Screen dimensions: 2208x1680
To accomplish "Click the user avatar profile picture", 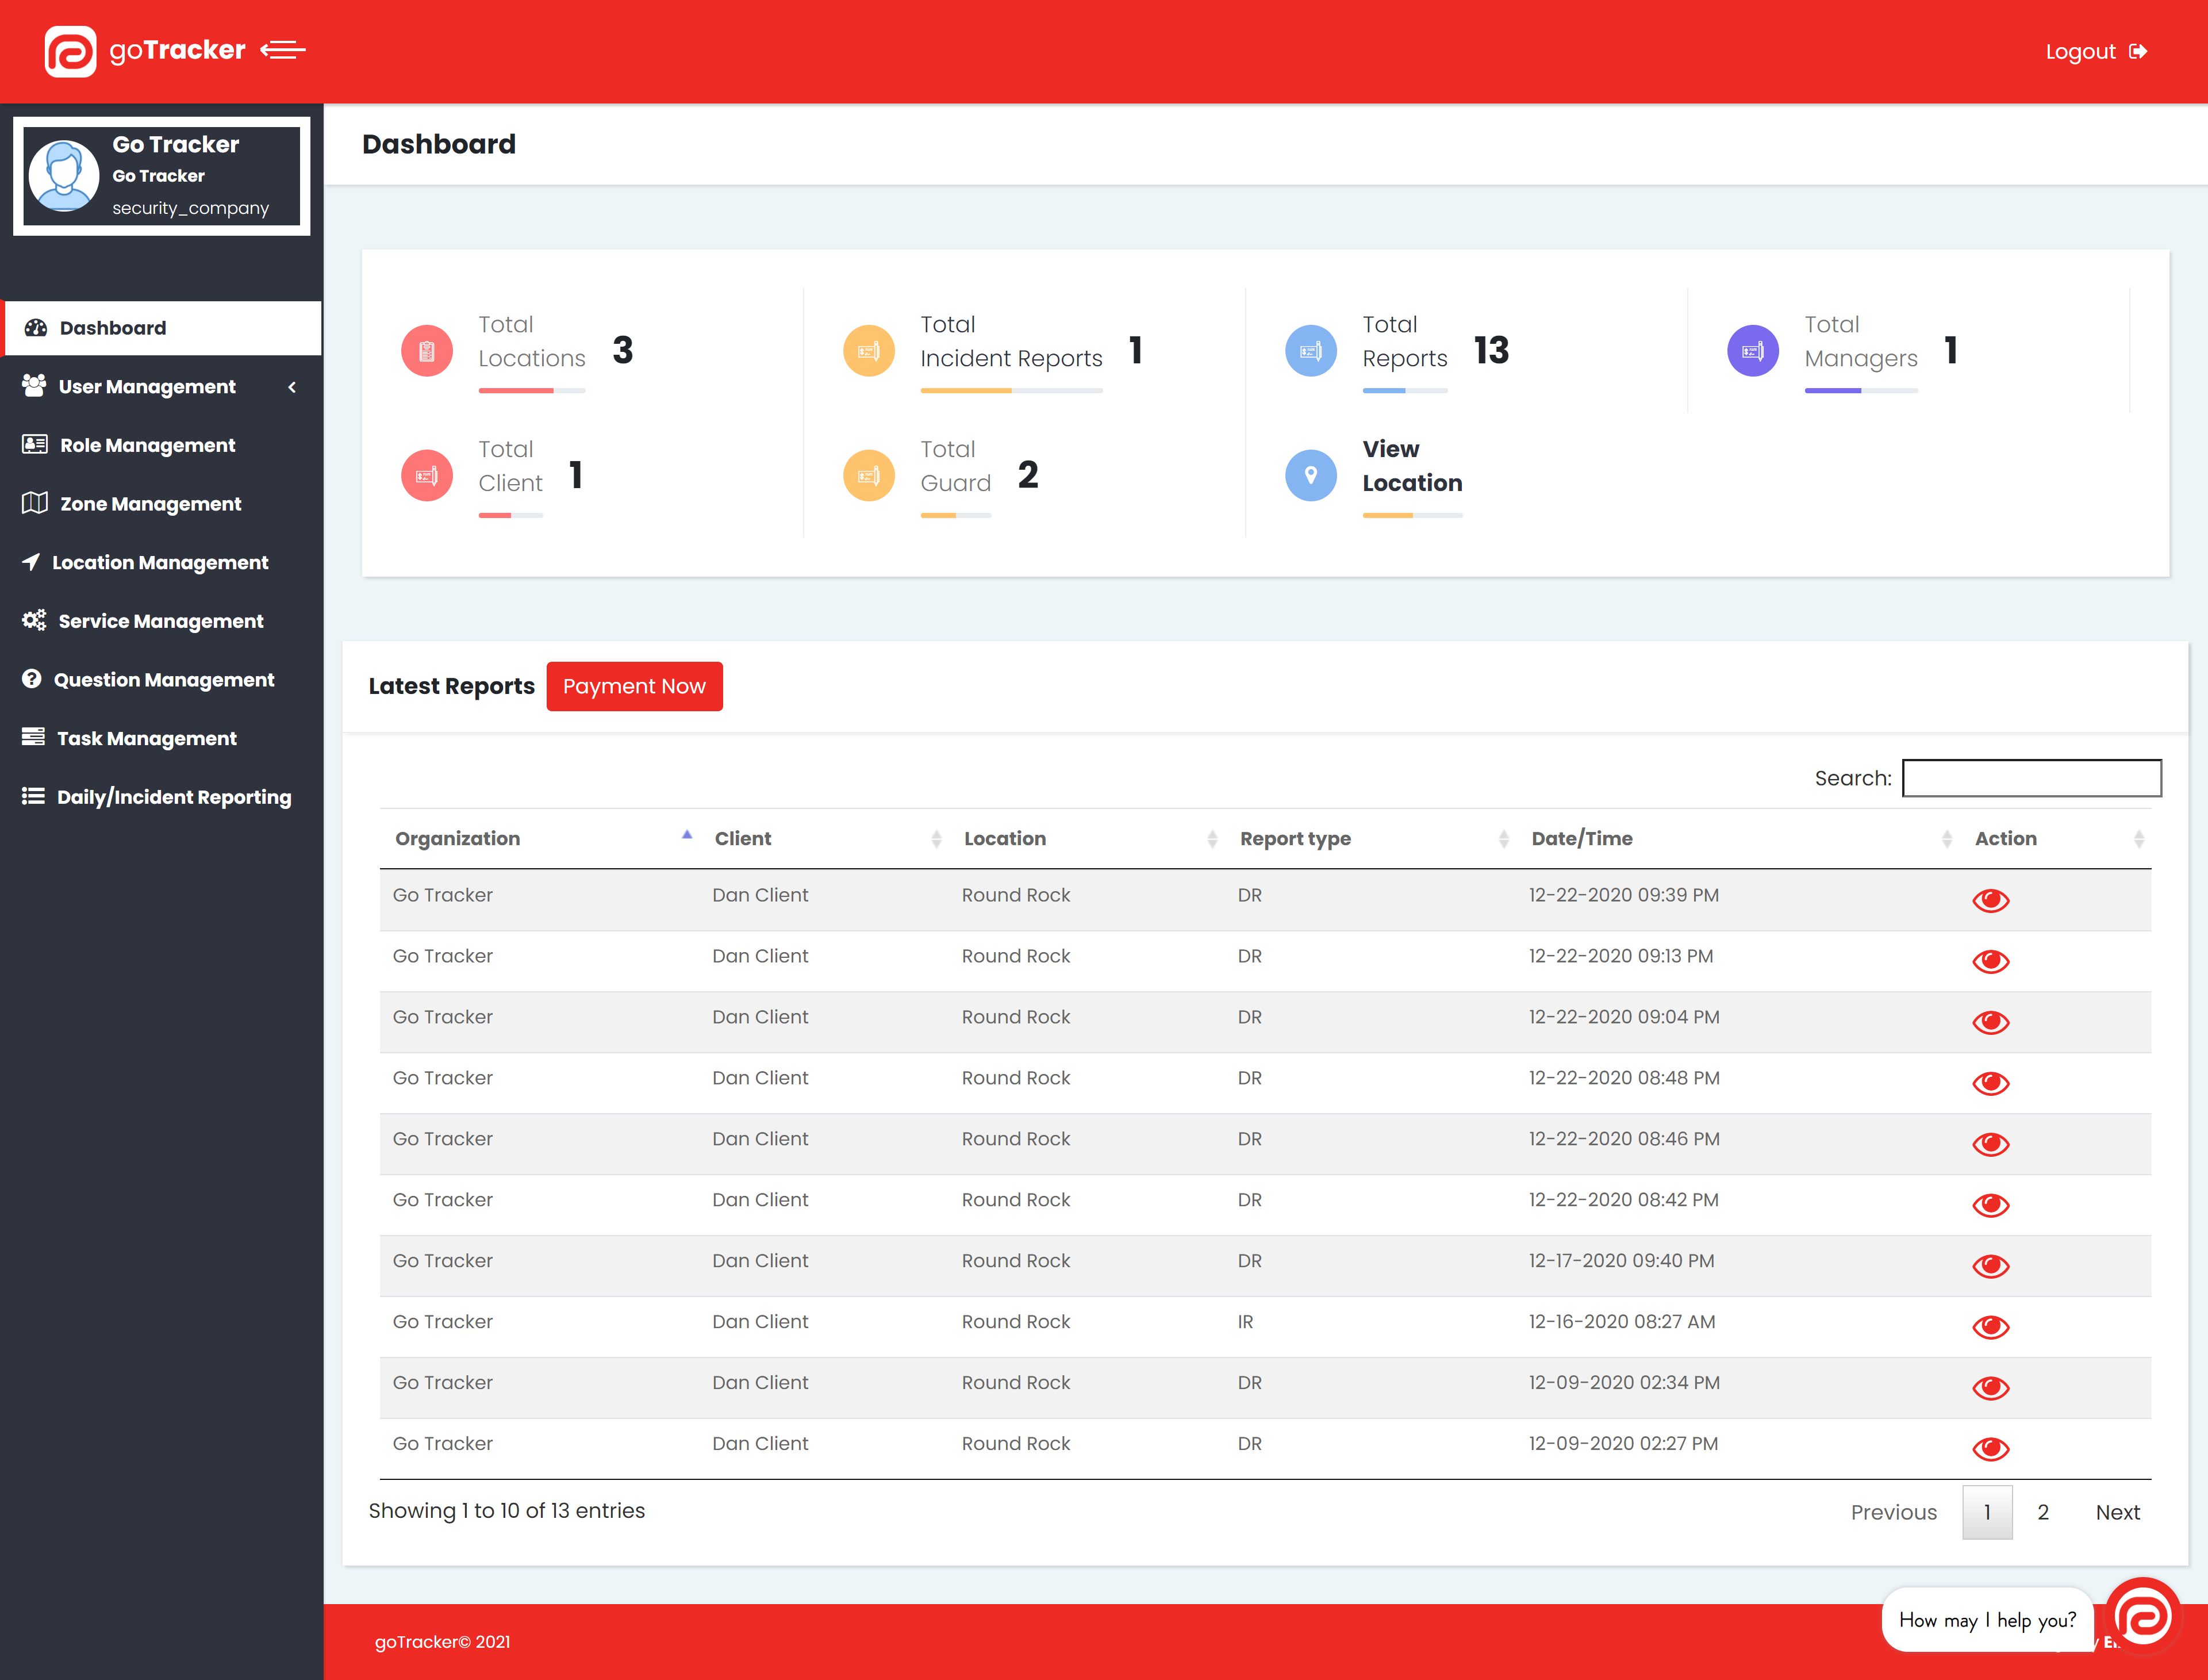I will (64, 176).
